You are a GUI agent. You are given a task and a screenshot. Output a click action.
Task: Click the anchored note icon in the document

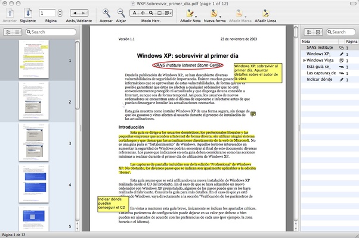point(253,114)
